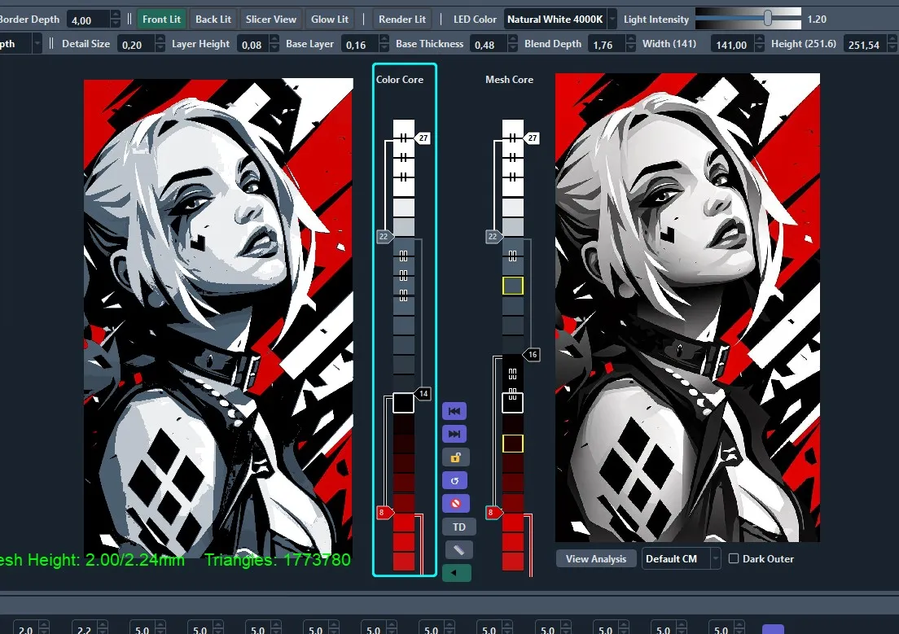Click the Color Core panel title
899x634 pixels.
[x=400, y=80]
